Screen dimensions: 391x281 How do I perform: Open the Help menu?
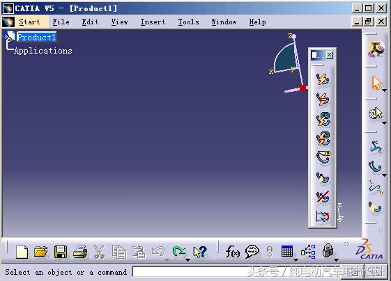257,22
